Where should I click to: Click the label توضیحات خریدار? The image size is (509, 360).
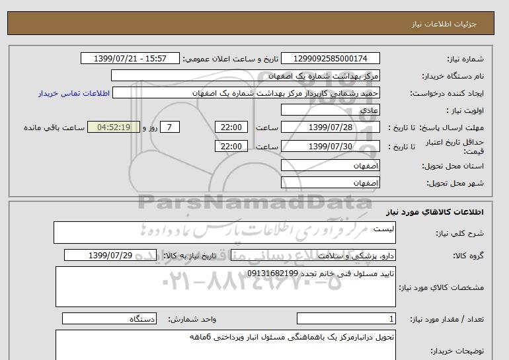click(457, 351)
